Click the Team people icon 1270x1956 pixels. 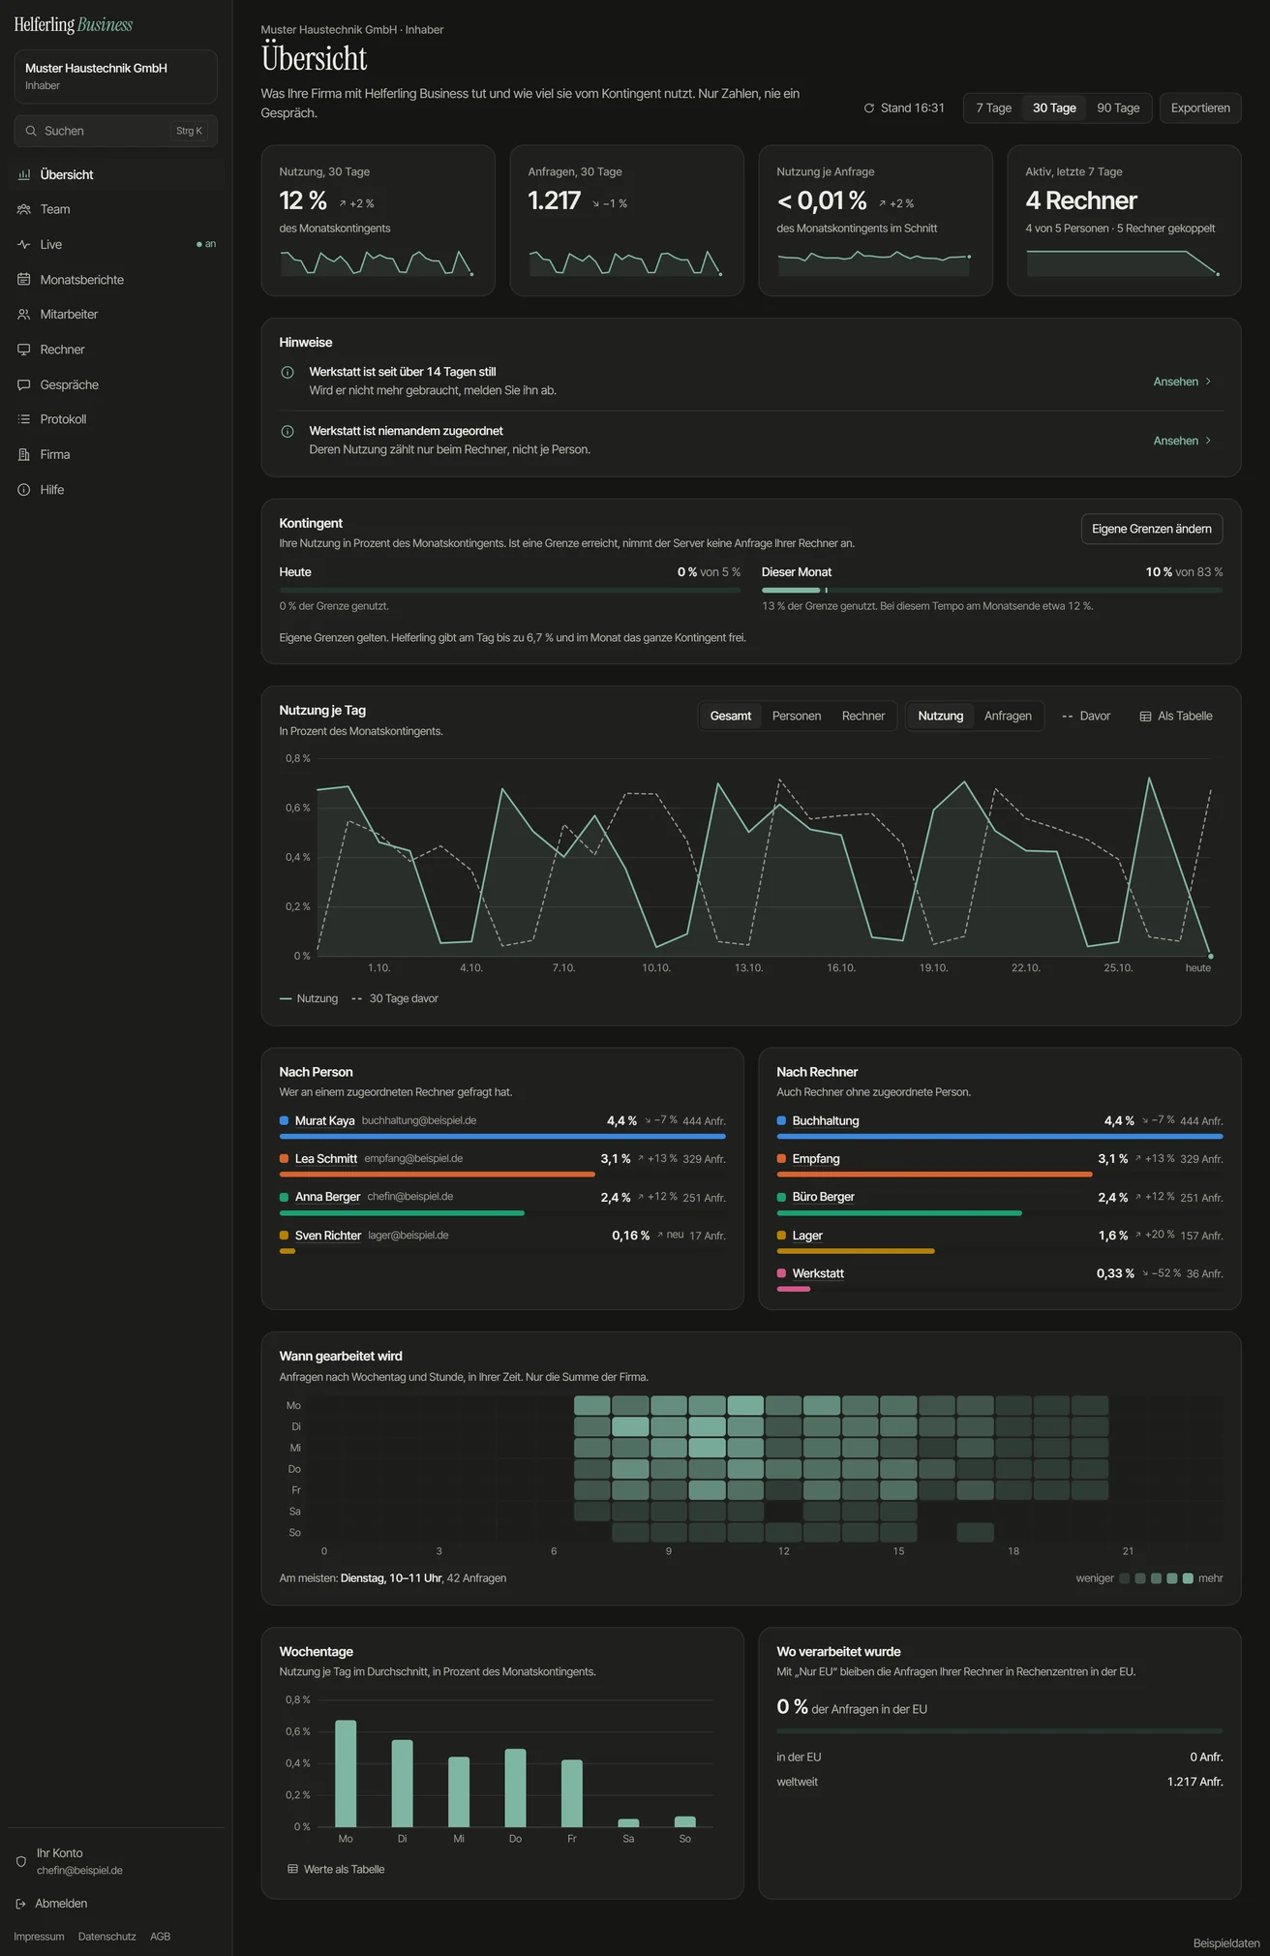(24, 210)
